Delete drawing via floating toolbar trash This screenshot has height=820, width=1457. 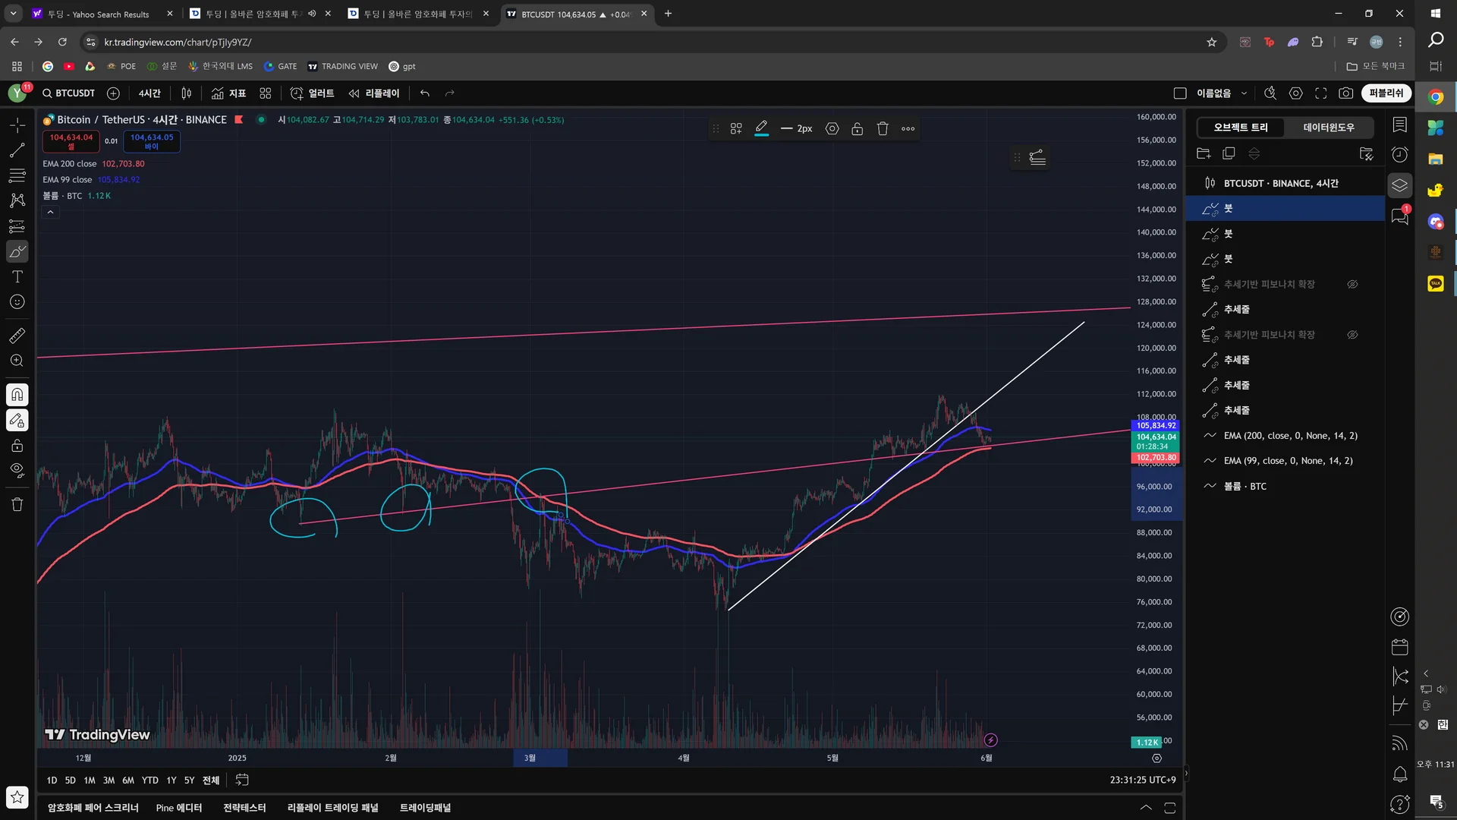point(883,129)
